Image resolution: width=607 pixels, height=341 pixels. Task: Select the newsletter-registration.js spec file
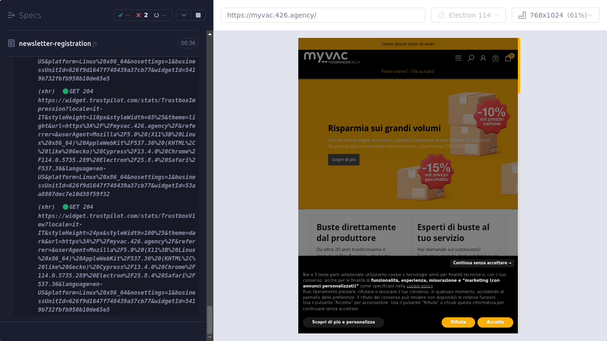coord(55,44)
